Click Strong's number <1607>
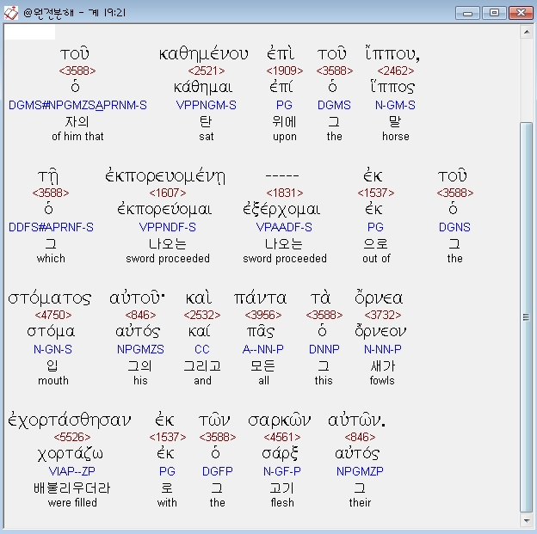Image resolution: width=537 pixels, height=534 pixels. point(168,193)
